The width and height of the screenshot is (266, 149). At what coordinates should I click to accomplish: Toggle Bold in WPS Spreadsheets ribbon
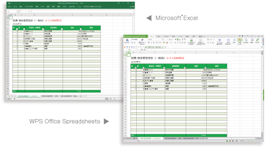[x=149, y=43]
